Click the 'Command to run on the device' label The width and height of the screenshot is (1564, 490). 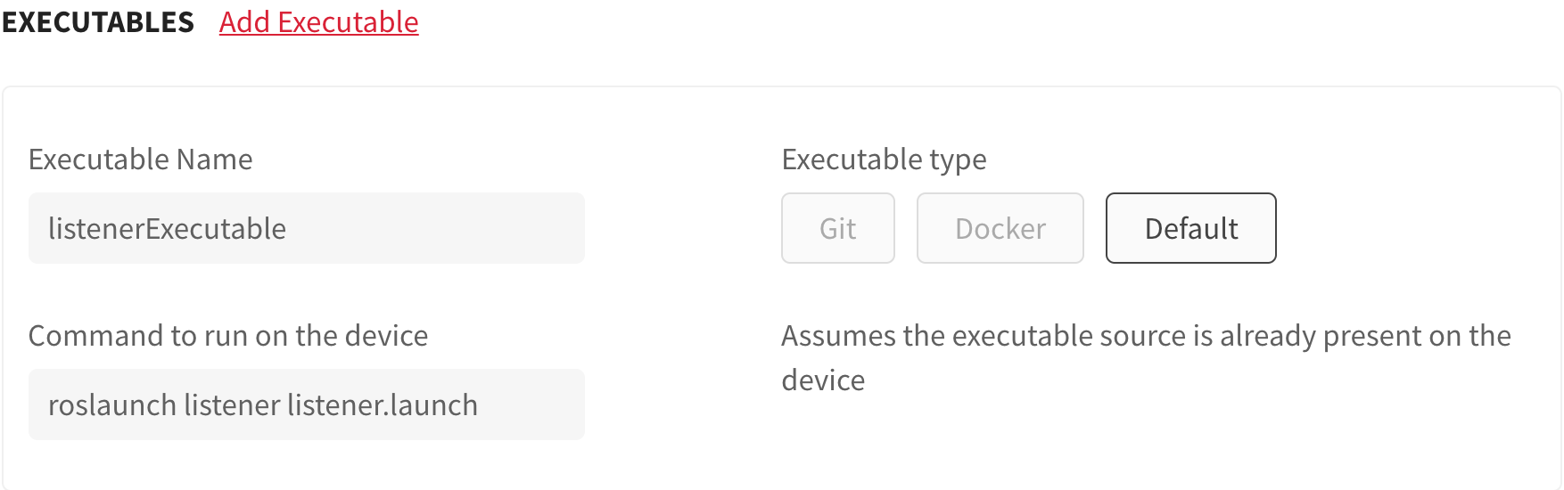[x=228, y=336]
